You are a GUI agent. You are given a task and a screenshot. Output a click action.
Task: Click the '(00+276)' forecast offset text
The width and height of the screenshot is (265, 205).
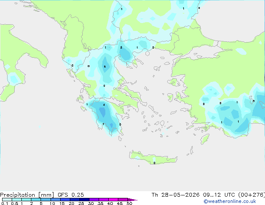[252, 195]
